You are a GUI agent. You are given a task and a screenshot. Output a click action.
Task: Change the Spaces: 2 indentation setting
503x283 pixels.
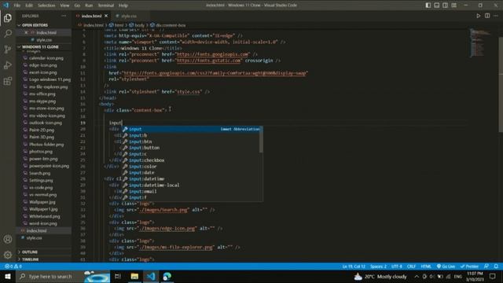(x=378, y=266)
